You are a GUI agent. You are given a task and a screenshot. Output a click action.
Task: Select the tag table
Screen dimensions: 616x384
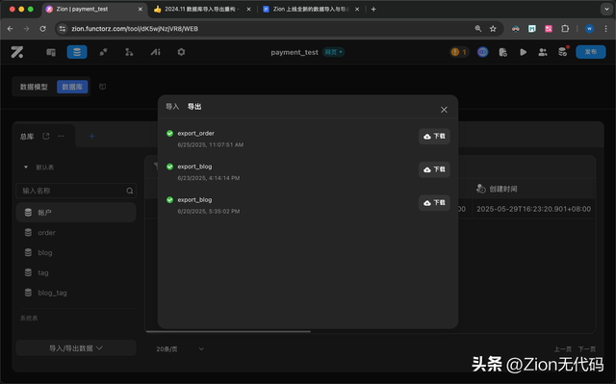pyautogui.click(x=76, y=272)
